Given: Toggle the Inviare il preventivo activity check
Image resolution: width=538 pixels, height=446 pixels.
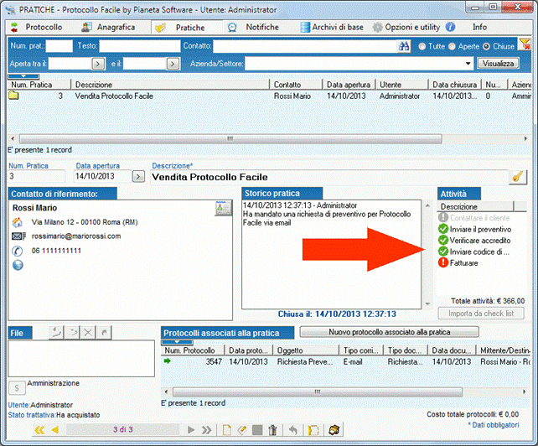Looking at the screenshot, I should click(443, 229).
